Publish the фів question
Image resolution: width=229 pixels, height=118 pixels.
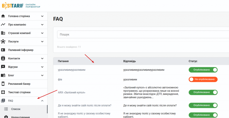tap(203, 79)
